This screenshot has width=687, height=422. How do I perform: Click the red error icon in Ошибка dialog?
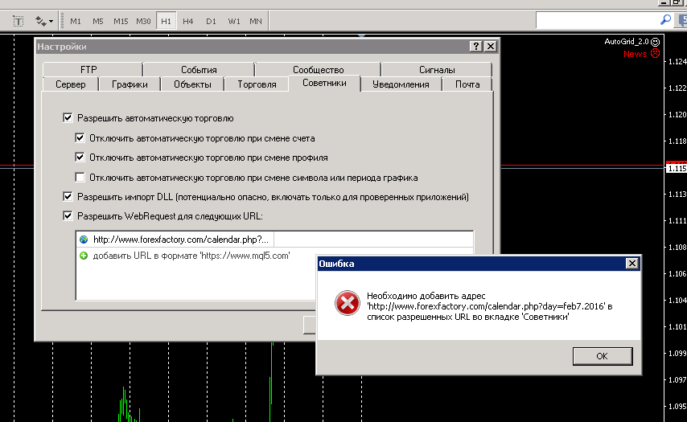click(347, 303)
